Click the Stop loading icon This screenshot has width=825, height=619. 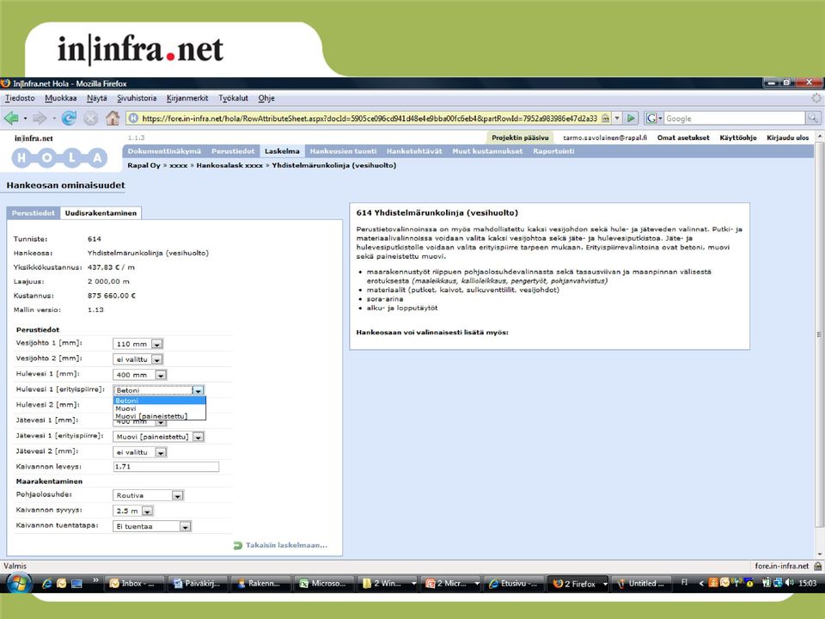click(x=91, y=119)
